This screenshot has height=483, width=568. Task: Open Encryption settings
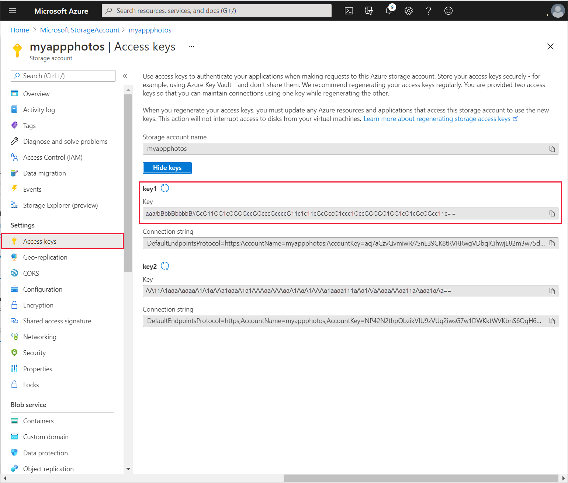pyautogui.click(x=38, y=305)
